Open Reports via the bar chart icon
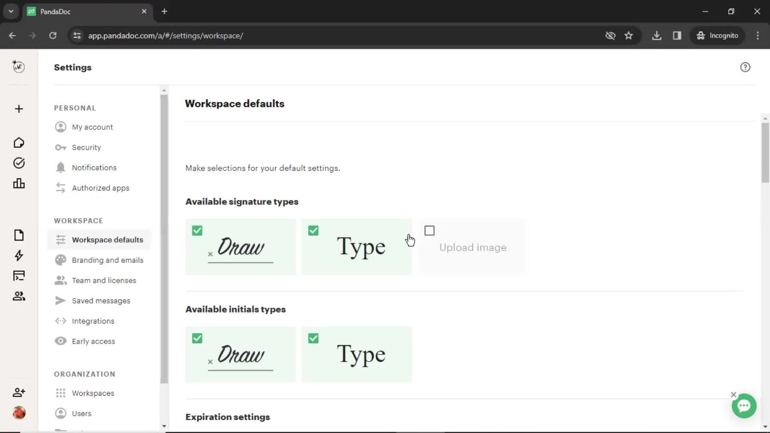770x433 pixels. point(19,184)
